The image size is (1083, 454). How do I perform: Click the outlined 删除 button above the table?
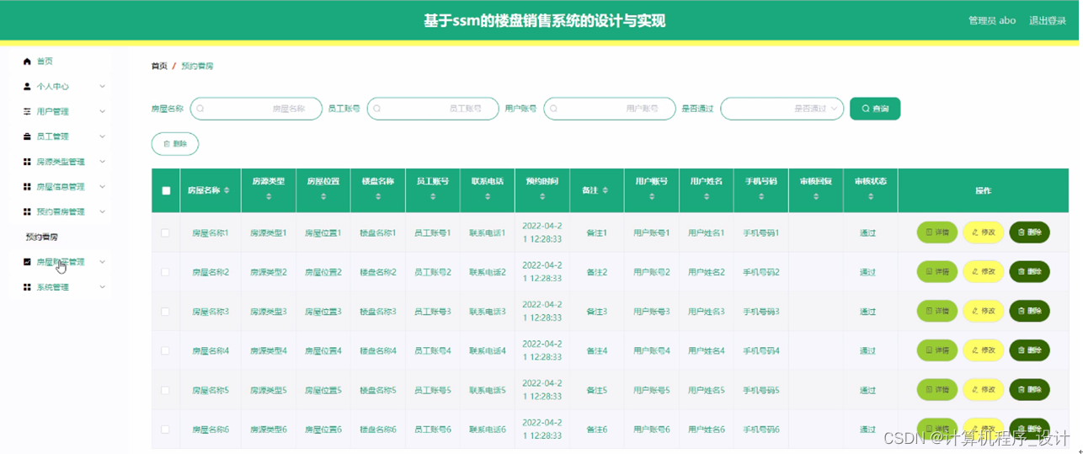(175, 144)
